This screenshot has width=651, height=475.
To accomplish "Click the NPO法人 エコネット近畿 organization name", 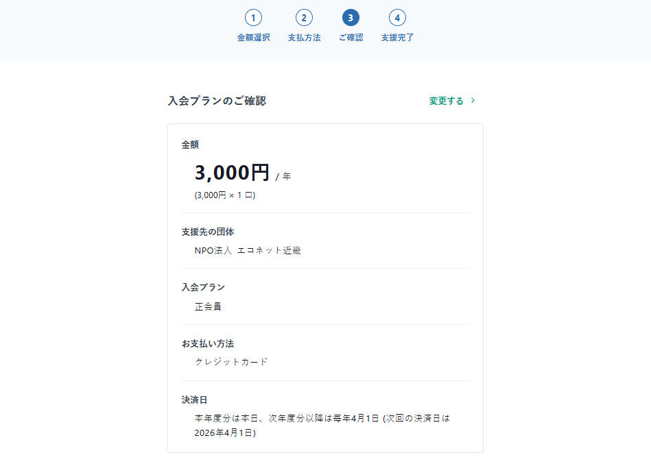I will tap(248, 250).
